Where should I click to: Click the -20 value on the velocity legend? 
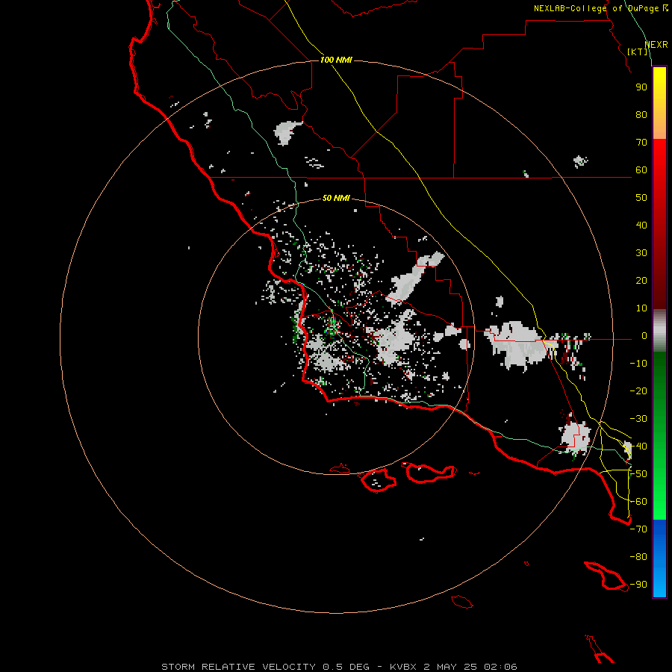[x=638, y=391]
